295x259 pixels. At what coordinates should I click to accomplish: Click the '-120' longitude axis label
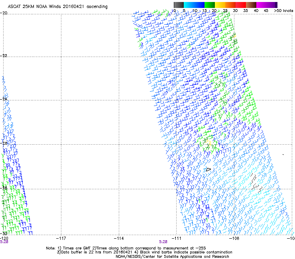point(4,238)
